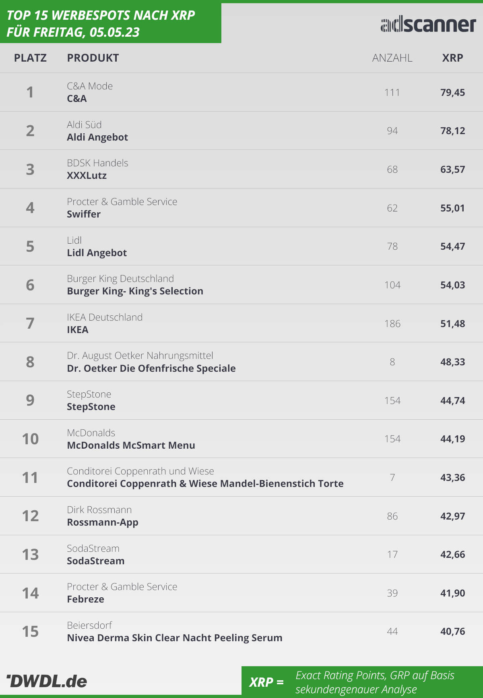The width and height of the screenshot is (483, 698).
Task: Click the XXXLutz product entry
Action: click(x=87, y=176)
